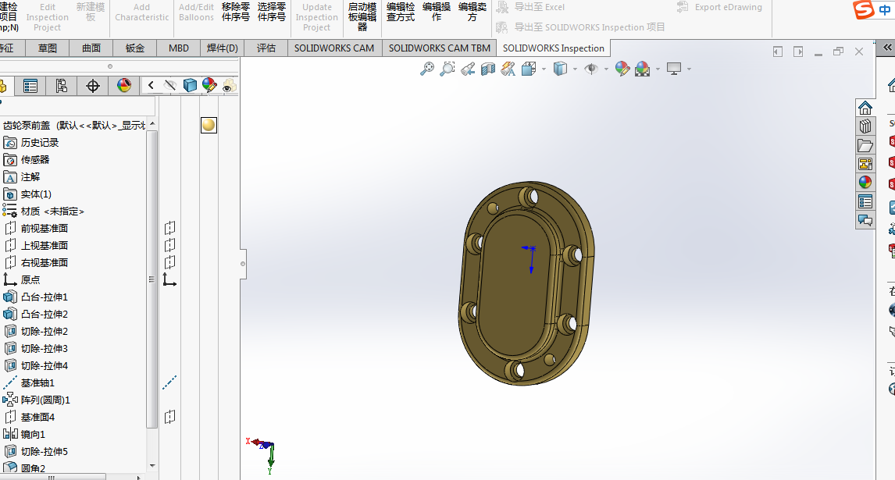Open the ConfigurationManager tab icon
895x480 pixels.
(x=61, y=86)
